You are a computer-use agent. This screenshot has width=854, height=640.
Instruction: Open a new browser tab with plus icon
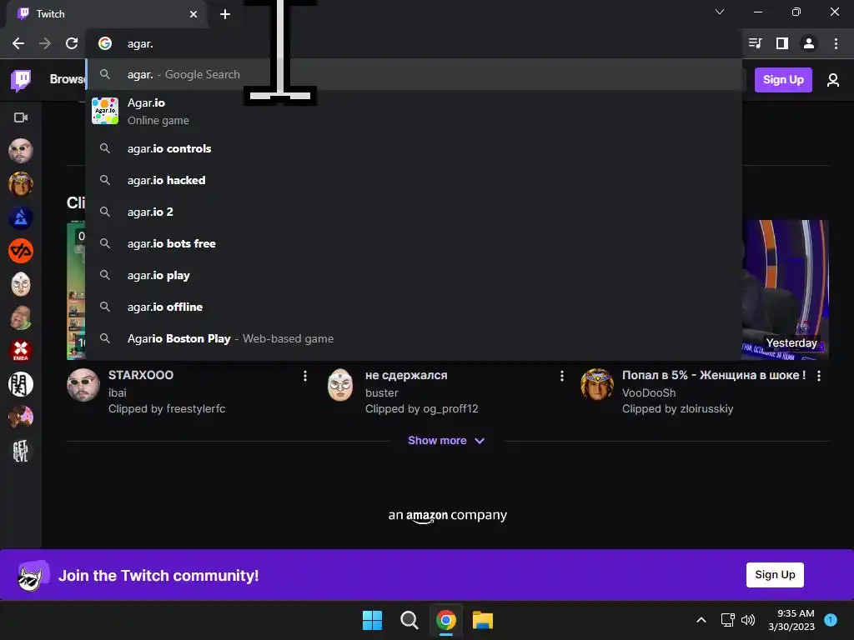(225, 14)
